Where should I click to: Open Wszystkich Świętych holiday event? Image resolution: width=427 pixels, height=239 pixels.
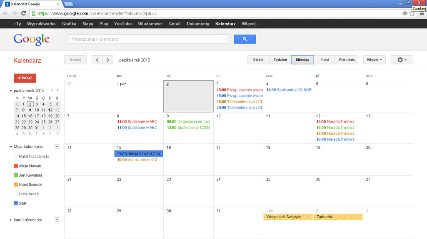288,217
